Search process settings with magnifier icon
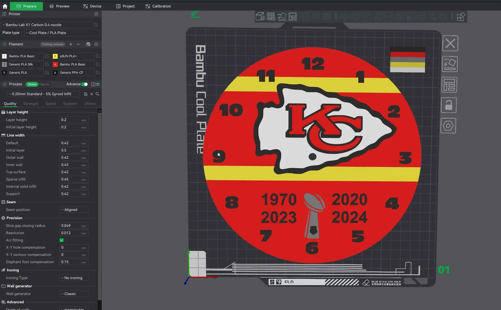The height and width of the screenshot is (310, 501). click(x=97, y=94)
